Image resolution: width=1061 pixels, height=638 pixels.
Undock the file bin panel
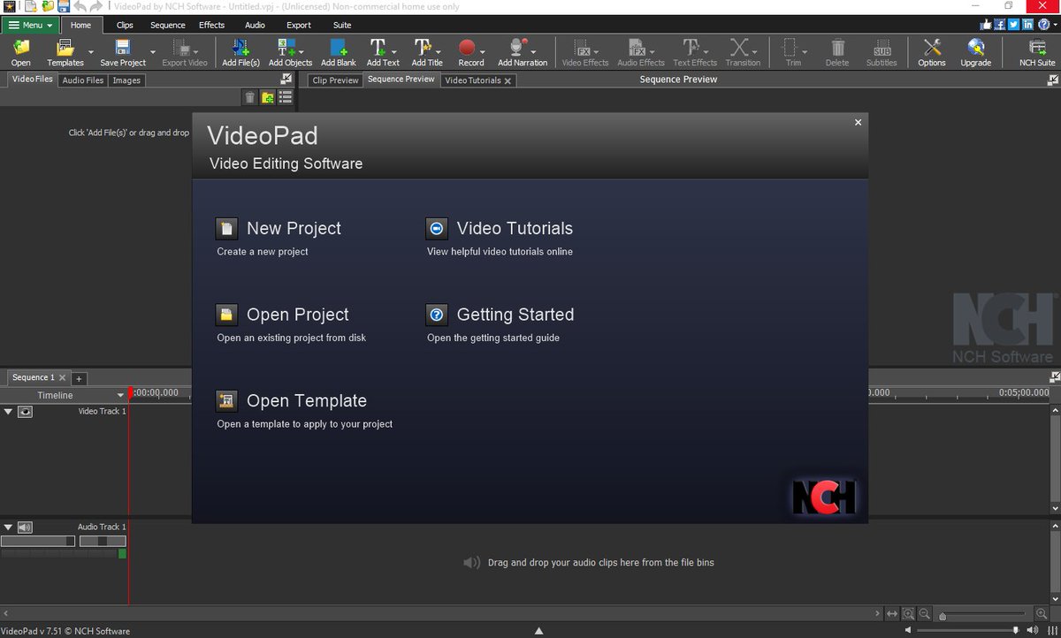(286, 80)
